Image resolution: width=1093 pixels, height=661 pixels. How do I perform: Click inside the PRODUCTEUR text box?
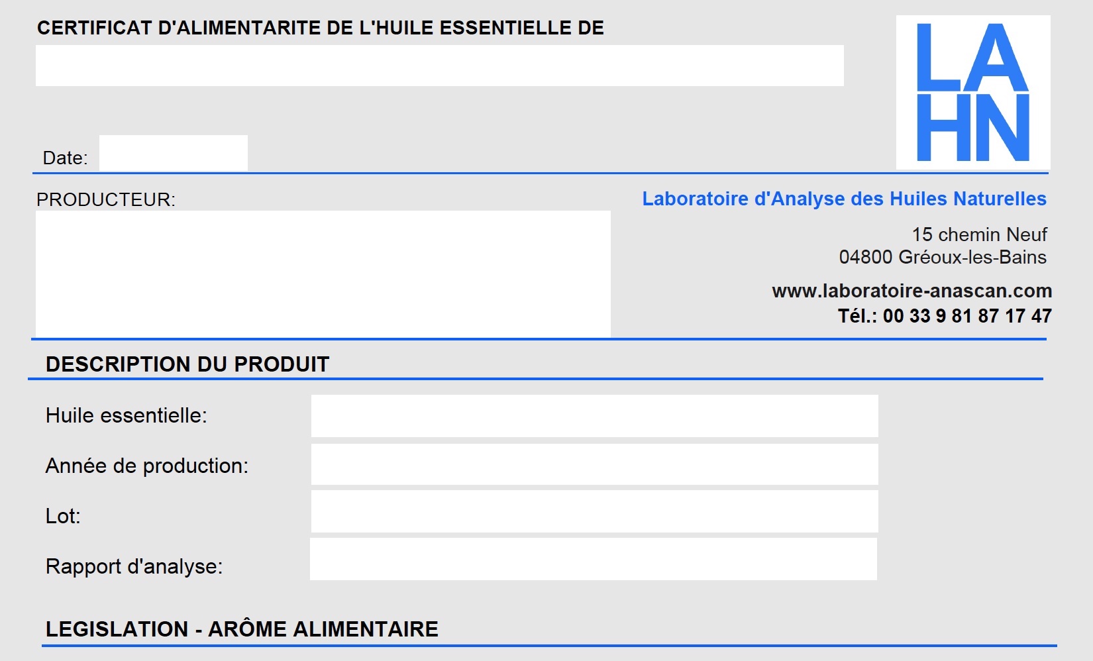click(323, 274)
